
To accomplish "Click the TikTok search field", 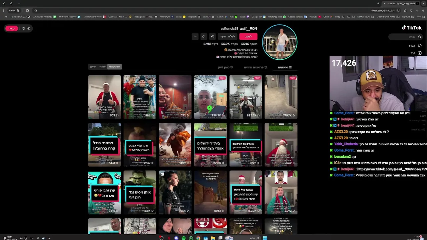I will coord(406,37).
